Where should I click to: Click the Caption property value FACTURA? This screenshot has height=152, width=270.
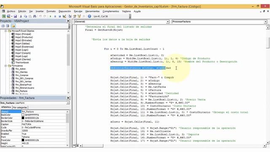[x=43, y=124]
